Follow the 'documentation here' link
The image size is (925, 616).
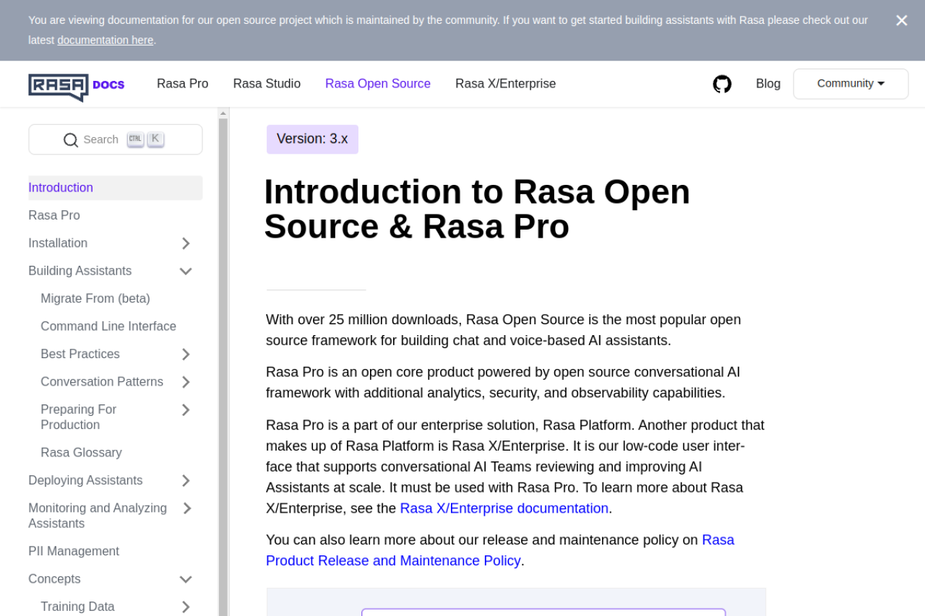[106, 40]
